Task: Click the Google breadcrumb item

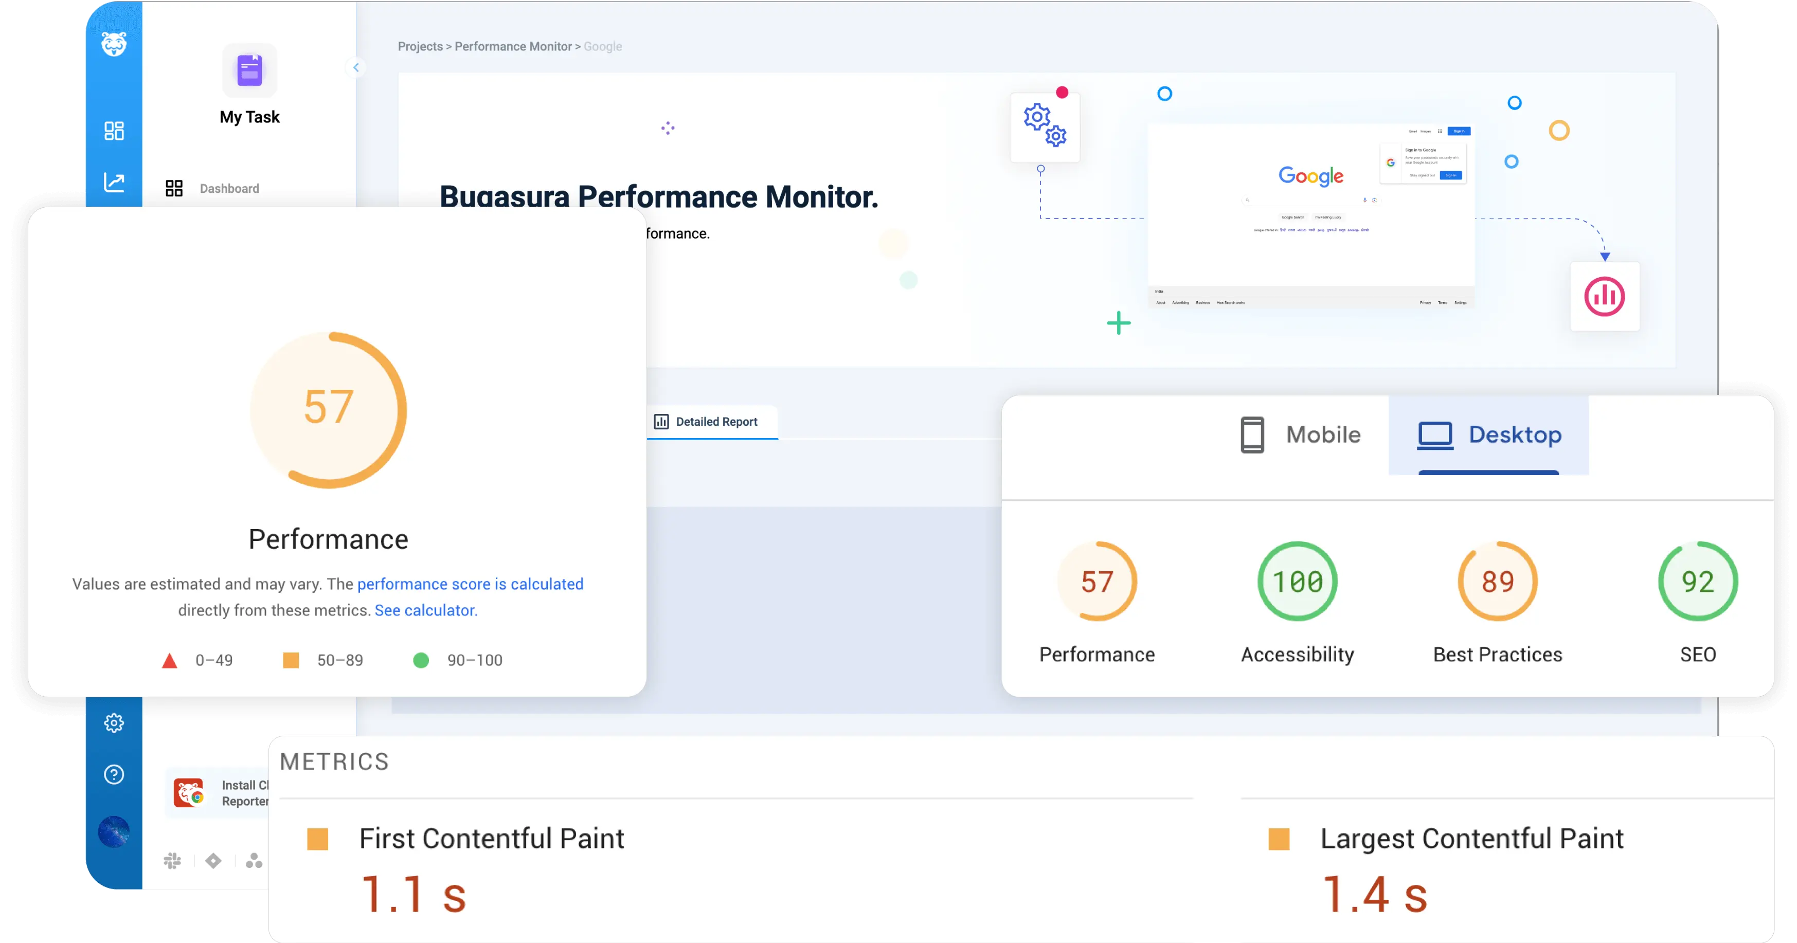Action: click(603, 46)
